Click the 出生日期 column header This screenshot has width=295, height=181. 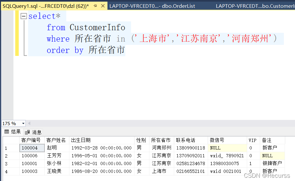point(102,140)
